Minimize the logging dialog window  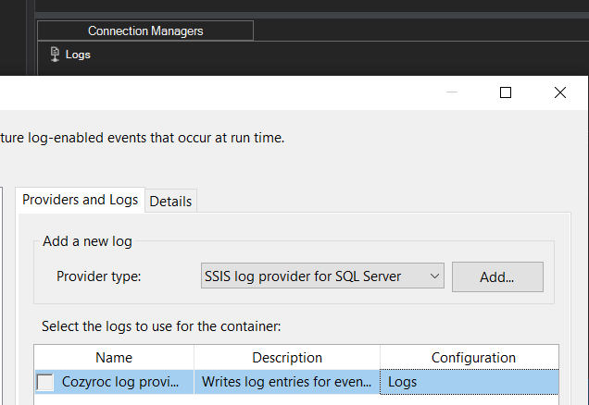pos(451,92)
